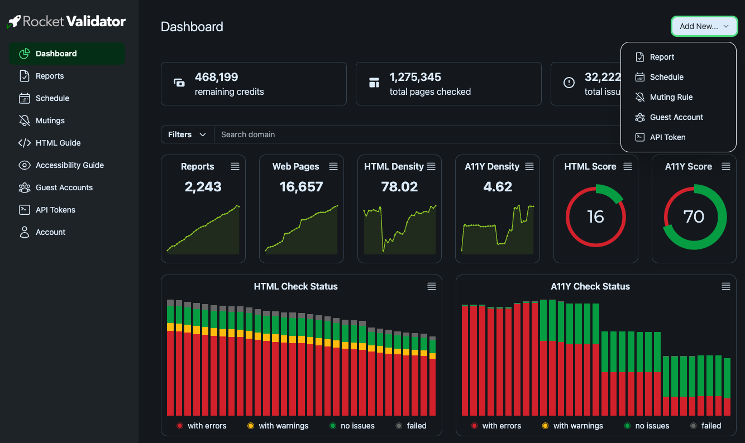745x443 pixels.
Task: Click the HTML Guide code brackets icon
Action: [25, 143]
